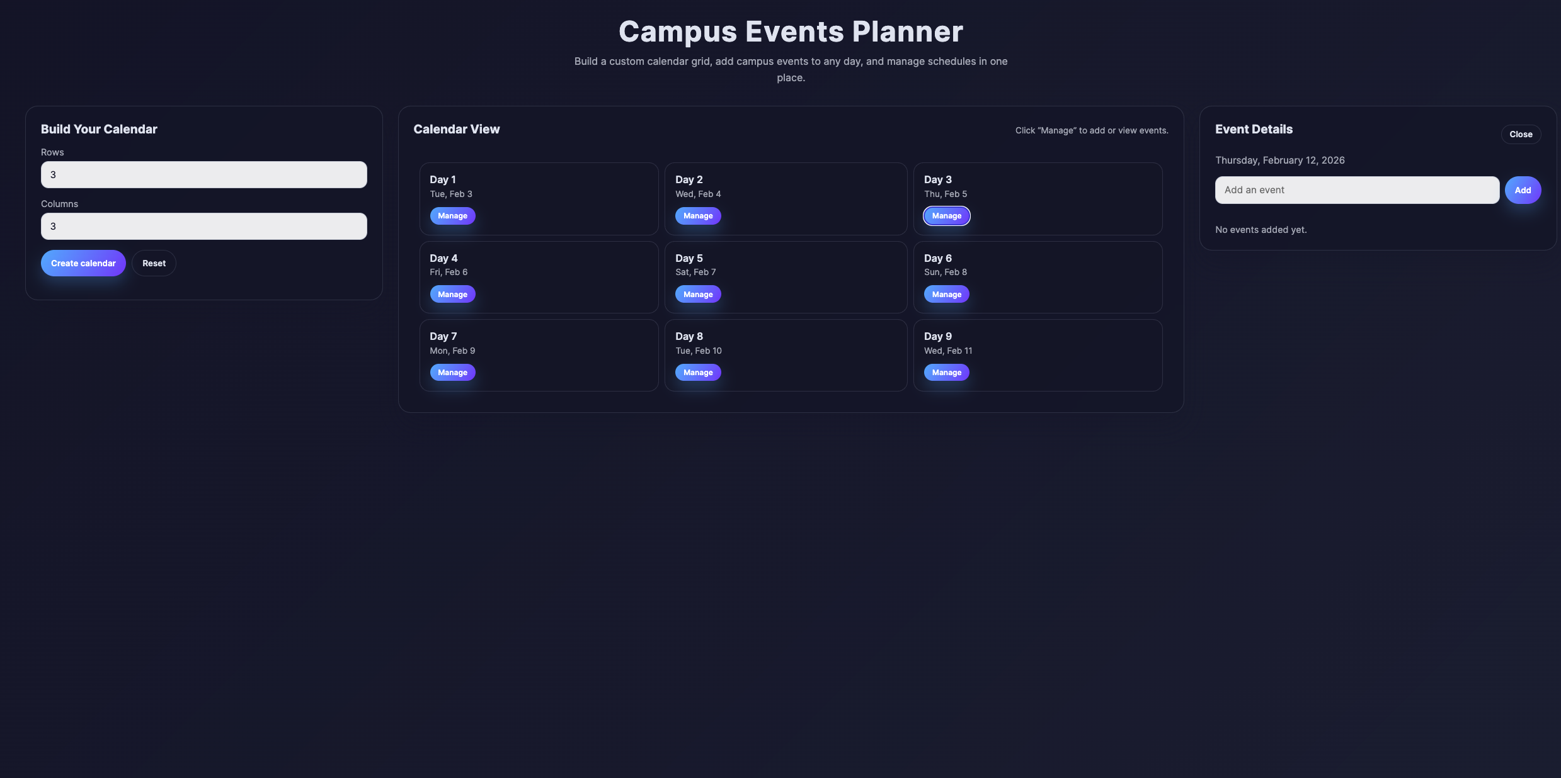Click the Calendar View heading
The width and height of the screenshot is (1561, 778).
[457, 129]
